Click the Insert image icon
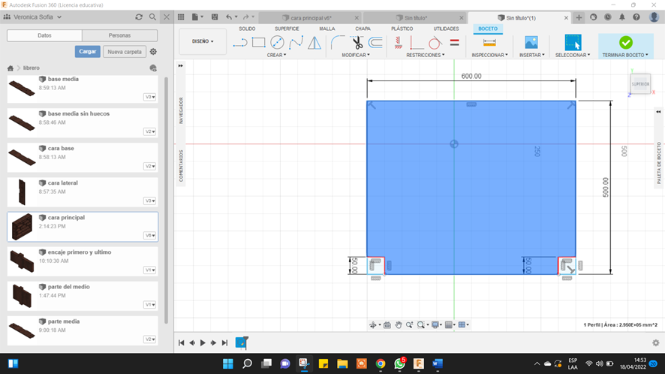Screen dimensions: 665x374 click(531, 43)
